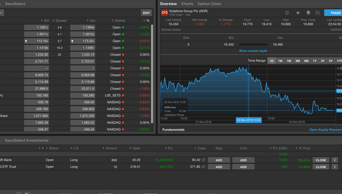The image size is (342, 194).
Task: Click Show market depth link
Action: [x=253, y=51]
